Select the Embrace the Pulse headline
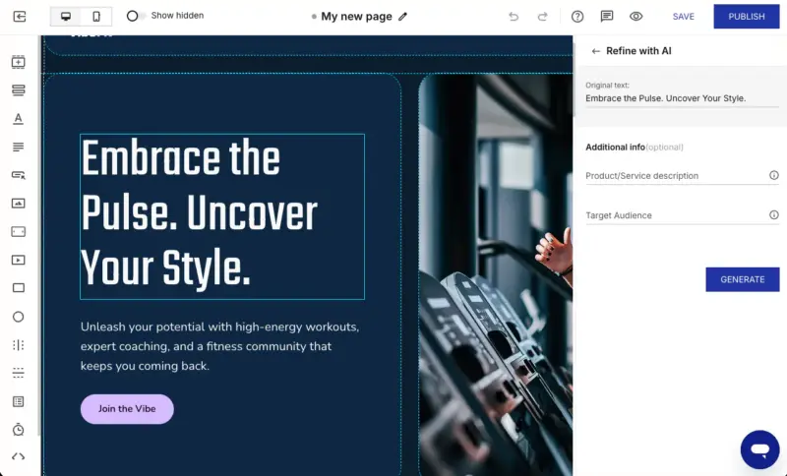 (x=222, y=216)
